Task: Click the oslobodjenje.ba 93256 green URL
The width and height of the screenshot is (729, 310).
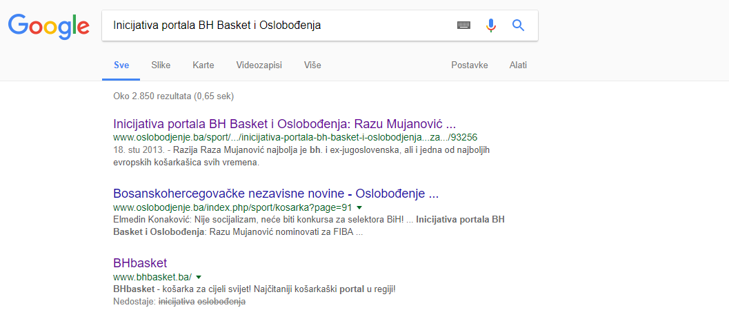Action: tap(296, 138)
